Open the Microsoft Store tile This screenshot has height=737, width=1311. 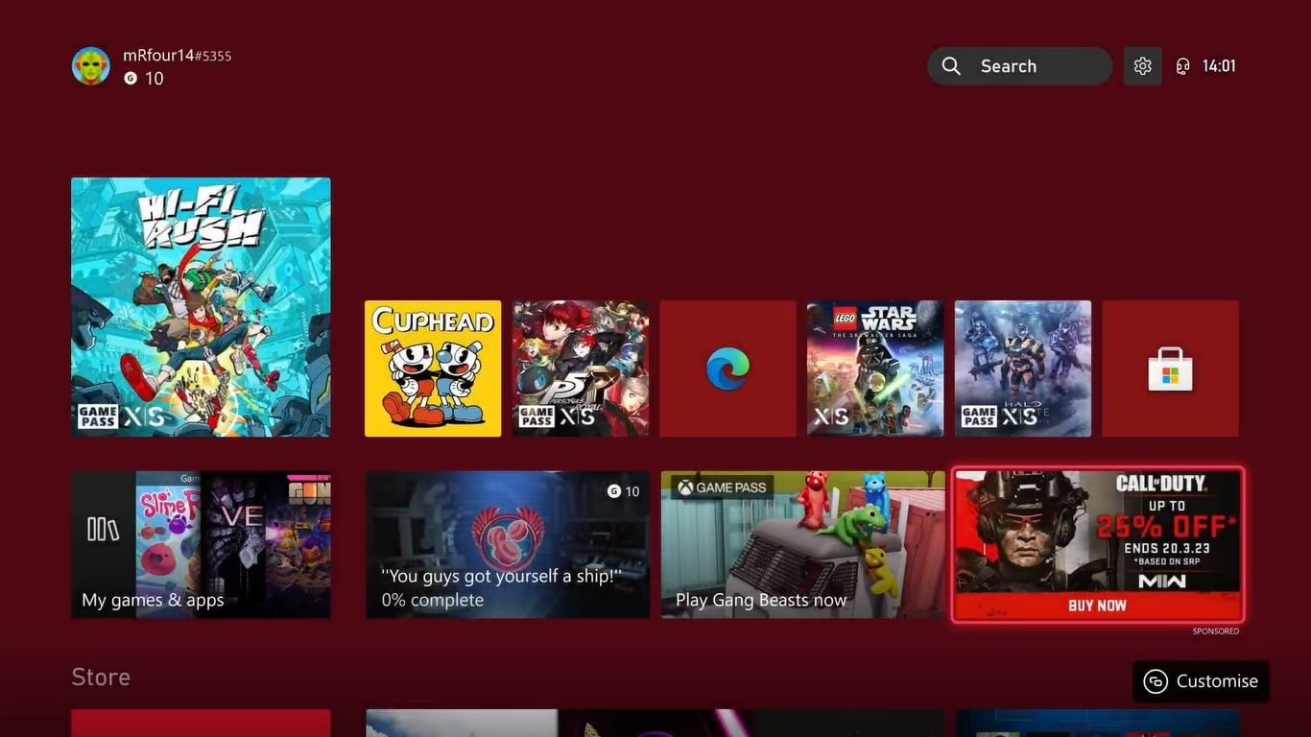[x=1170, y=368]
